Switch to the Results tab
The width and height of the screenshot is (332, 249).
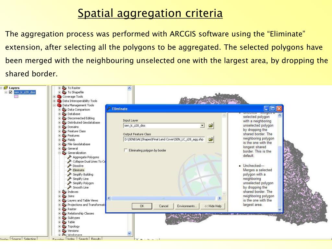96,239
